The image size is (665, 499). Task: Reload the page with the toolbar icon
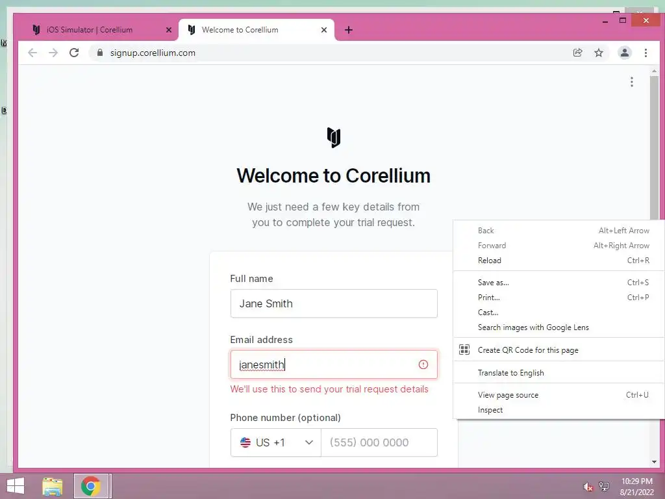coord(74,53)
